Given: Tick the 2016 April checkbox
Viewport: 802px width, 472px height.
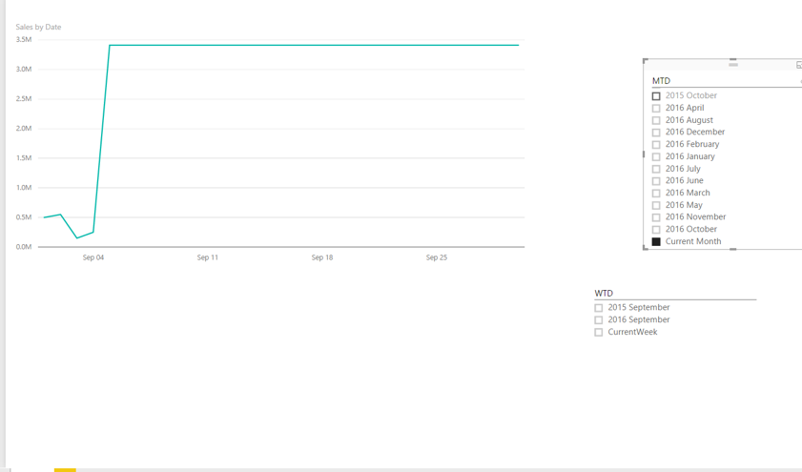Looking at the screenshot, I should pyautogui.click(x=656, y=109).
